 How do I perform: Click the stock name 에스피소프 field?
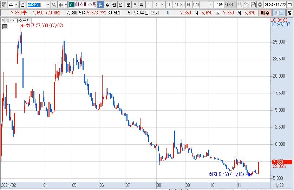[x=86, y=5]
